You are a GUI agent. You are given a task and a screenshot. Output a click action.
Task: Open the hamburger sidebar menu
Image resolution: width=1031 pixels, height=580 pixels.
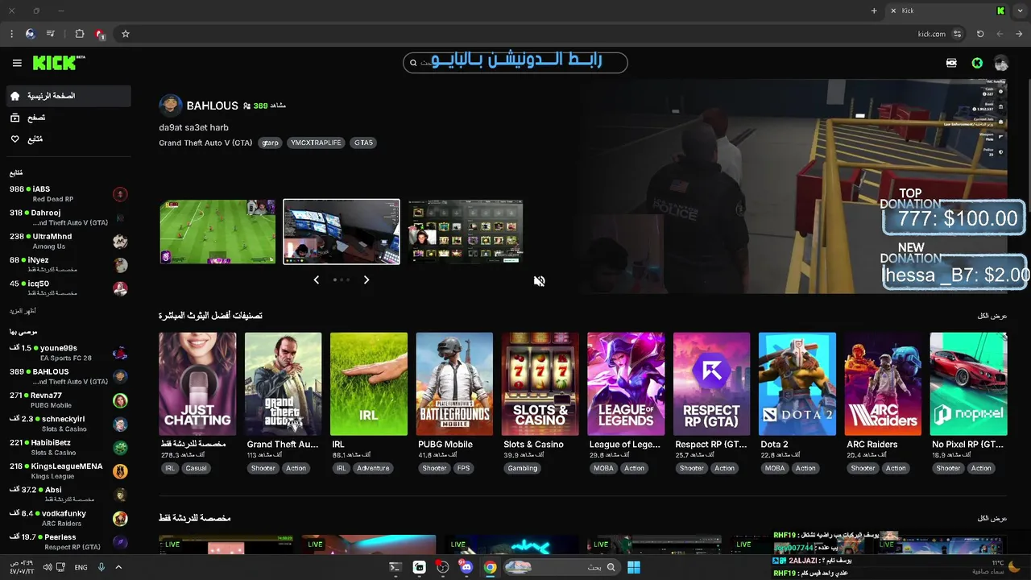pyautogui.click(x=17, y=63)
